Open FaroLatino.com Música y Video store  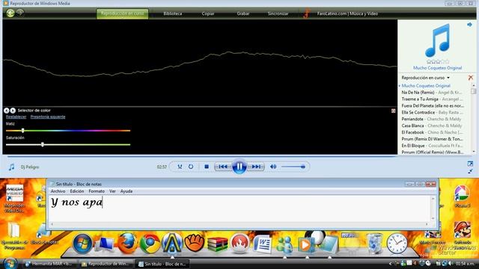(347, 13)
